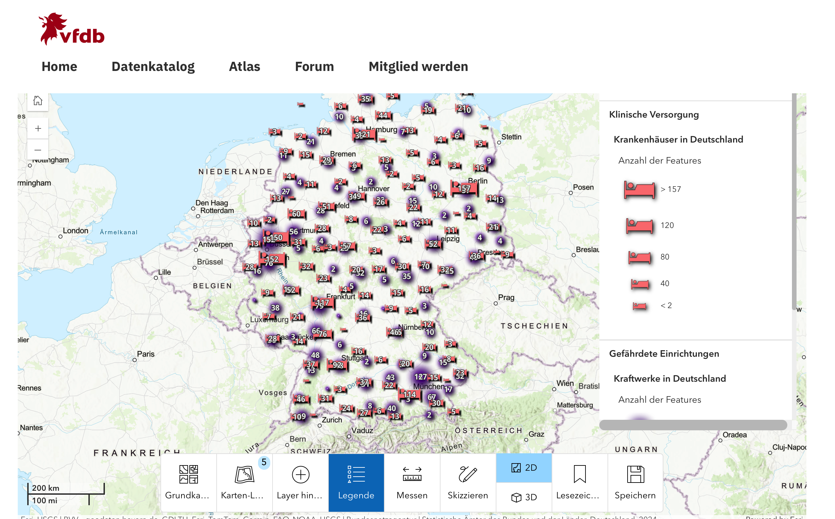The image size is (835, 519).
Task: Click the vfdb logo
Action: click(72, 30)
